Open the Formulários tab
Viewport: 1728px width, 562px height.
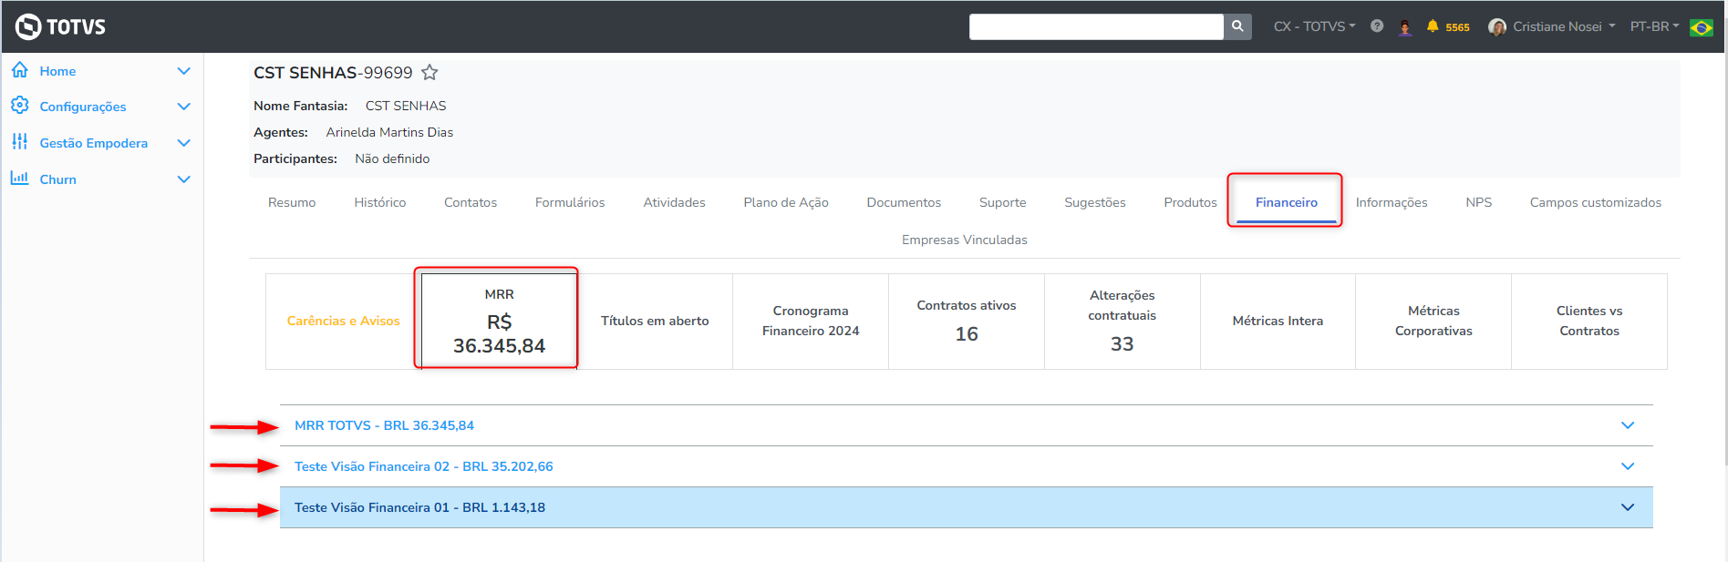point(570,202)
